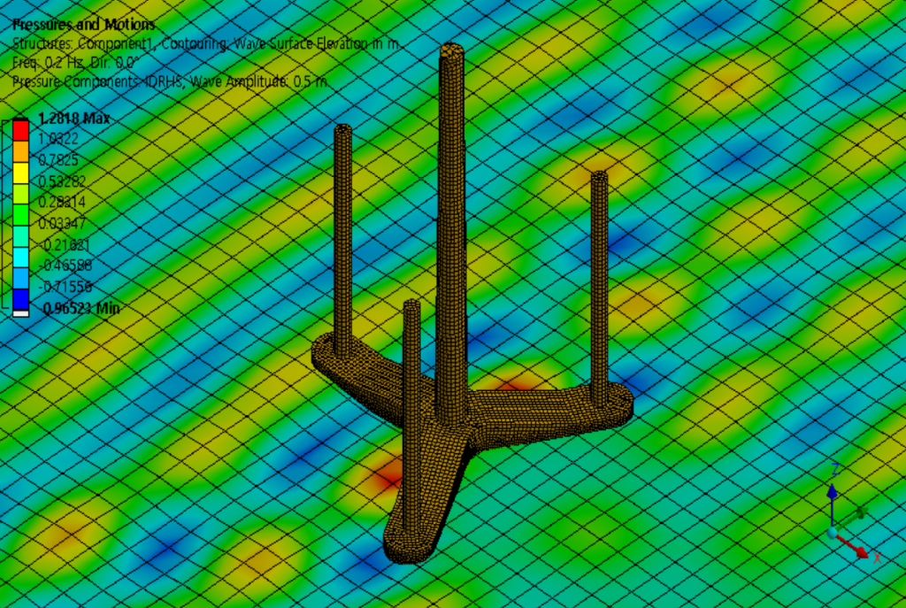This screenshot has width=906, height=608.
Task: Click the cyan origin sphere of the triad
Action: point(832,531)
